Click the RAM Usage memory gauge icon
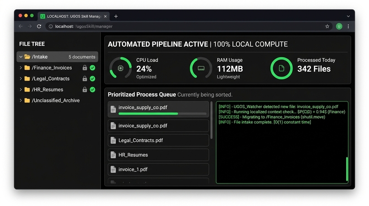The image size is (369, 206). coord(201,68)
